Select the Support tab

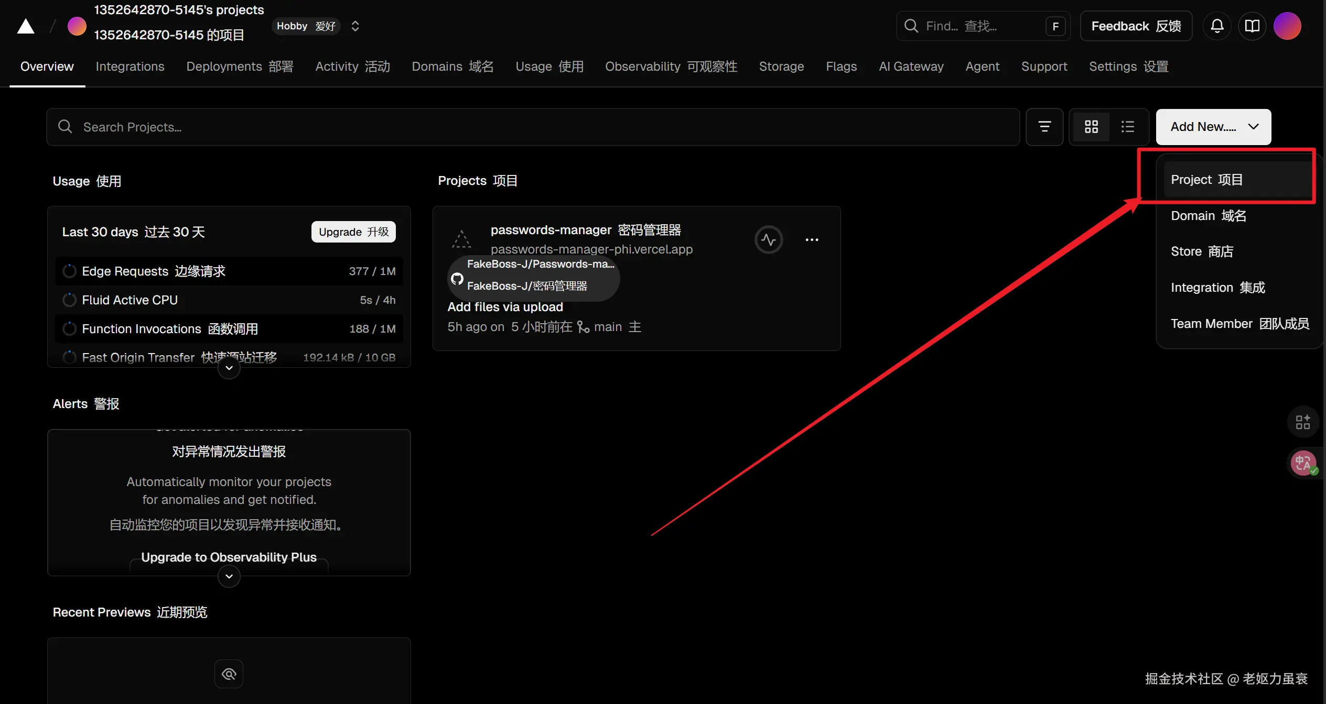1044,67
